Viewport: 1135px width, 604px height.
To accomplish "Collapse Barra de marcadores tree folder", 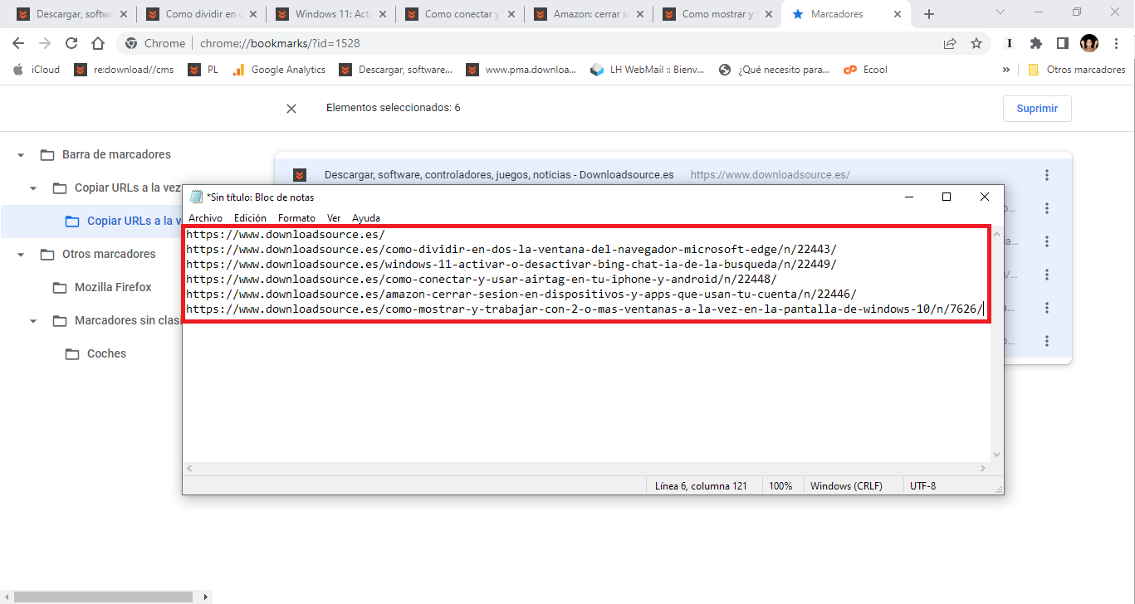I will click(21, 155).
